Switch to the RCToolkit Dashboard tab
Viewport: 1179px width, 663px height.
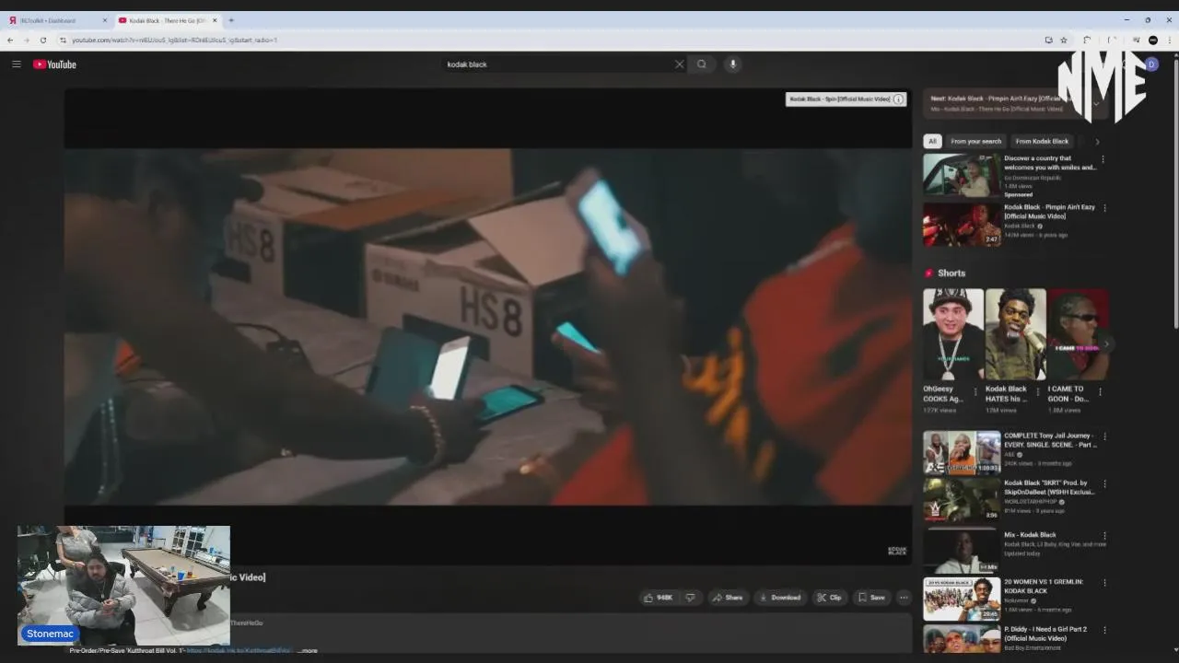coord(55,20)
